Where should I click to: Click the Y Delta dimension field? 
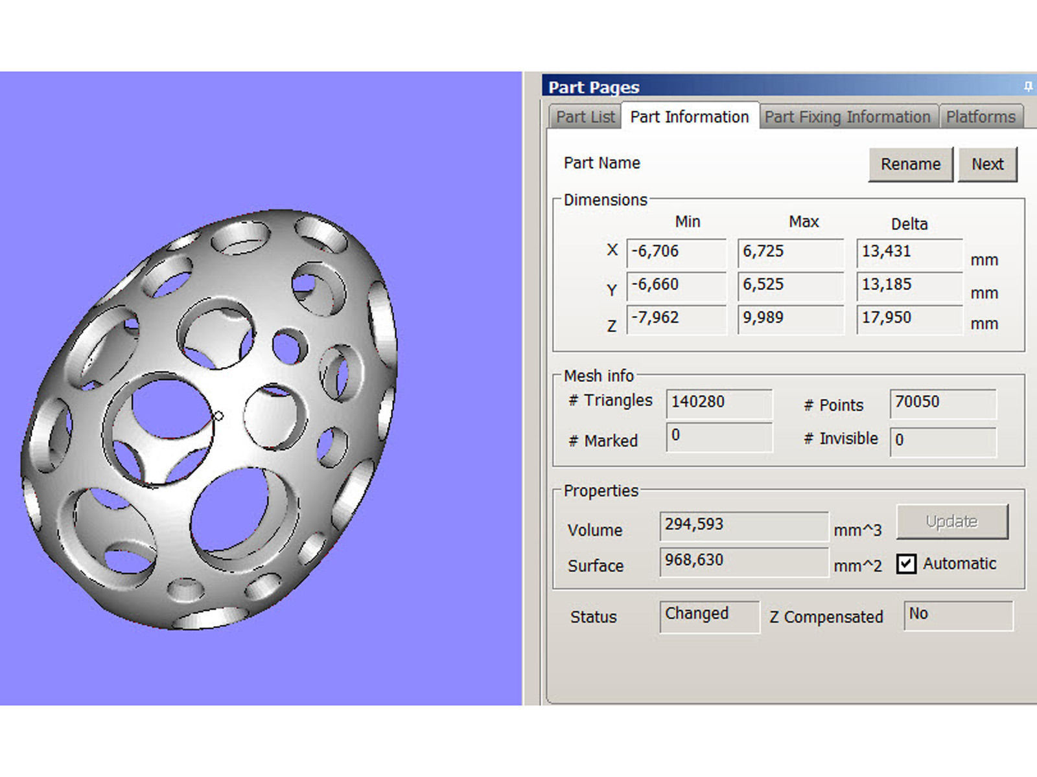coord(909,285)
